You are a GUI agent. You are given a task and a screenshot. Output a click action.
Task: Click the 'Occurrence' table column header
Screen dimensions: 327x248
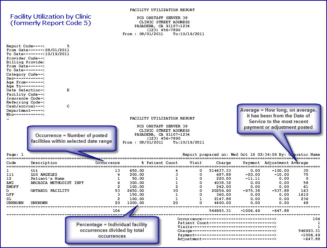(107, 163)
